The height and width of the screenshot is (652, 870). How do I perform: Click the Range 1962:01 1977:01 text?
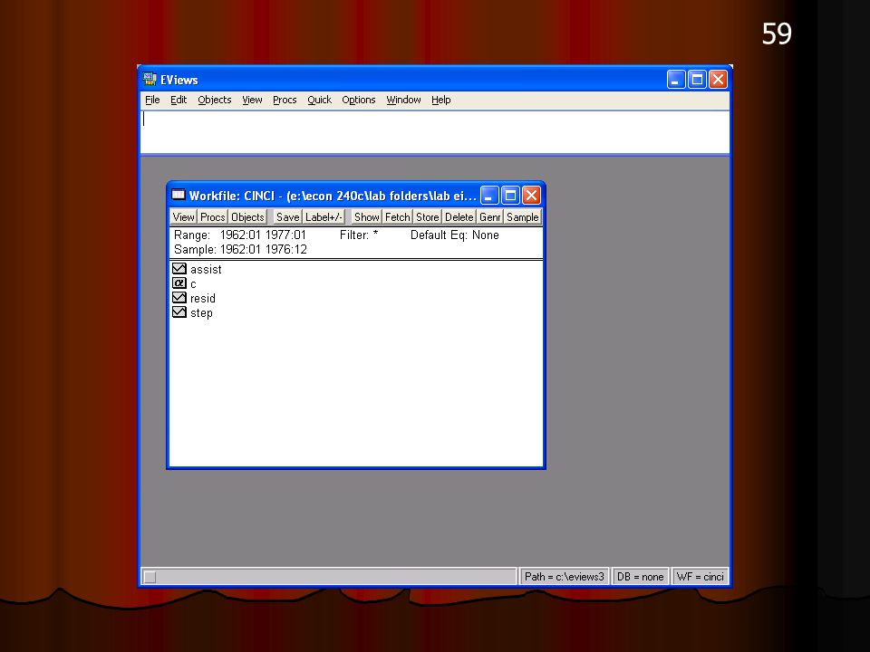(x=239, y=235)
